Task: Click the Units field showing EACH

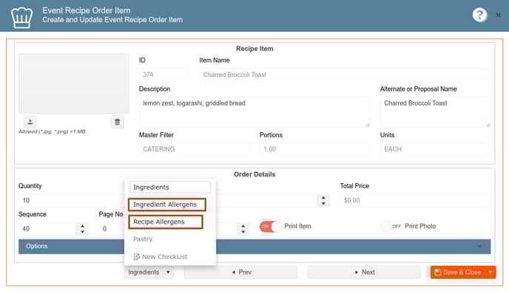Action: click(x=435, y=149)
